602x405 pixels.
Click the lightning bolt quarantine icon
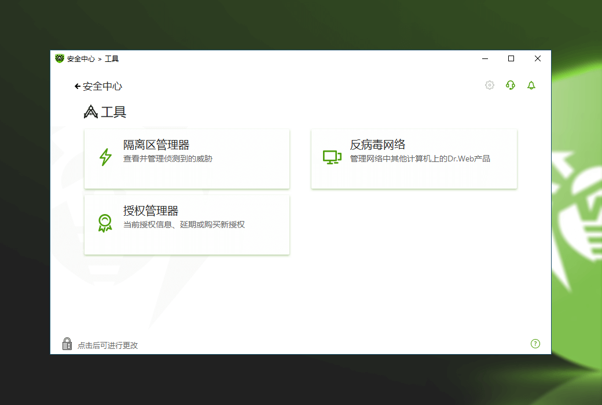point(105,157)
